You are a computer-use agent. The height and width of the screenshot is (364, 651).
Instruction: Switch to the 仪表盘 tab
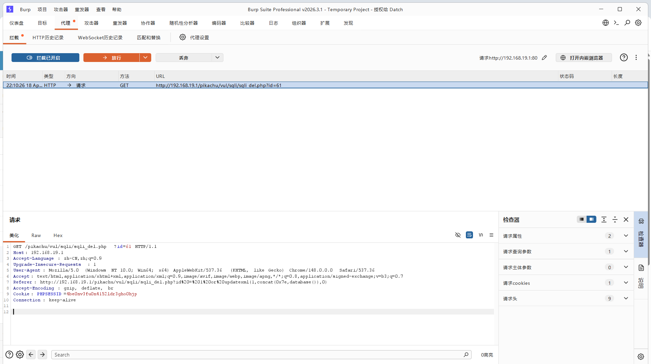click(x=17, y=23)
